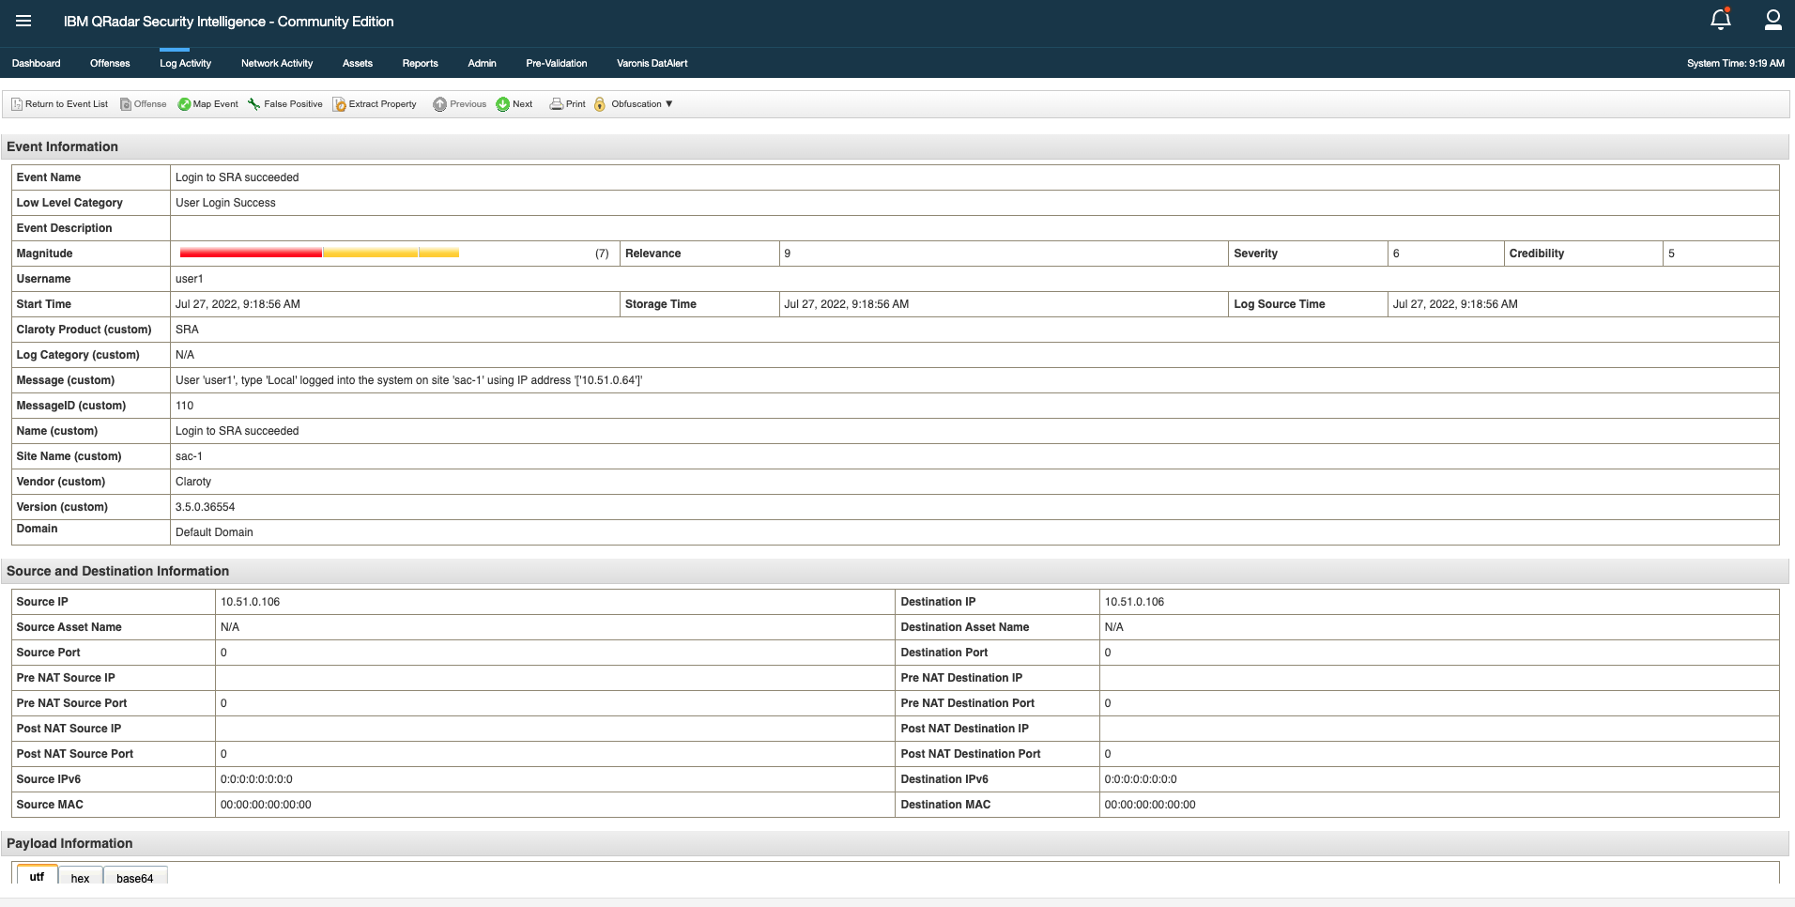The image size is (1795, 907).
Task: Select the base64 payload tab
Action: [x=135, y=877]
